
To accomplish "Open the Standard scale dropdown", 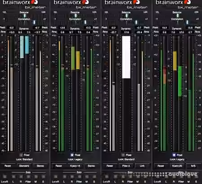I will (24, 166).
